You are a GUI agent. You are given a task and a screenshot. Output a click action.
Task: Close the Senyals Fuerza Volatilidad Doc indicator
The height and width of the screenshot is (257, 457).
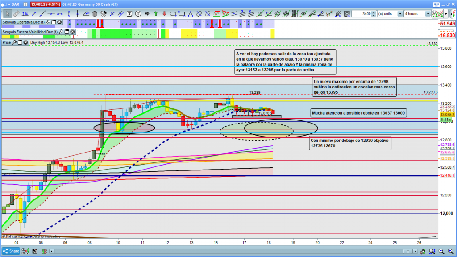pos(72,32)
